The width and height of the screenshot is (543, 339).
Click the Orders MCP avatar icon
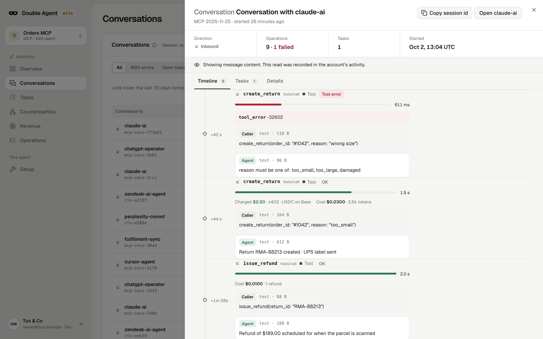click(x=14, y=36)
